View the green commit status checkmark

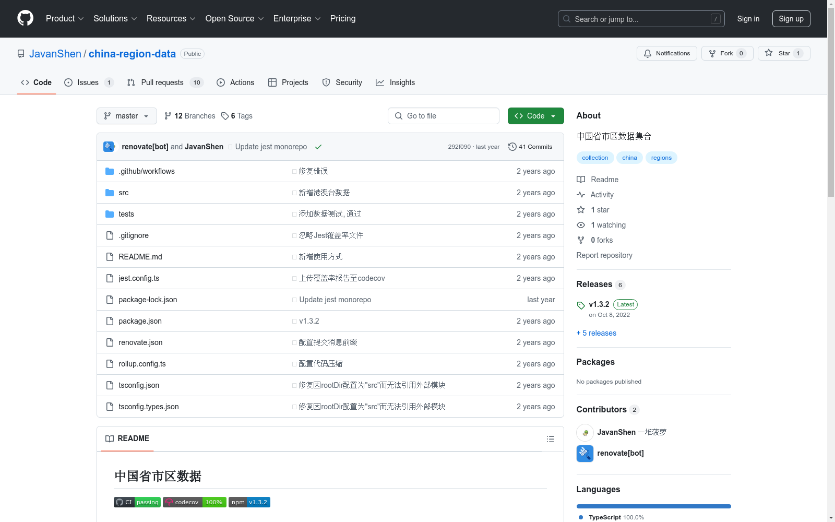pos(318,147)
